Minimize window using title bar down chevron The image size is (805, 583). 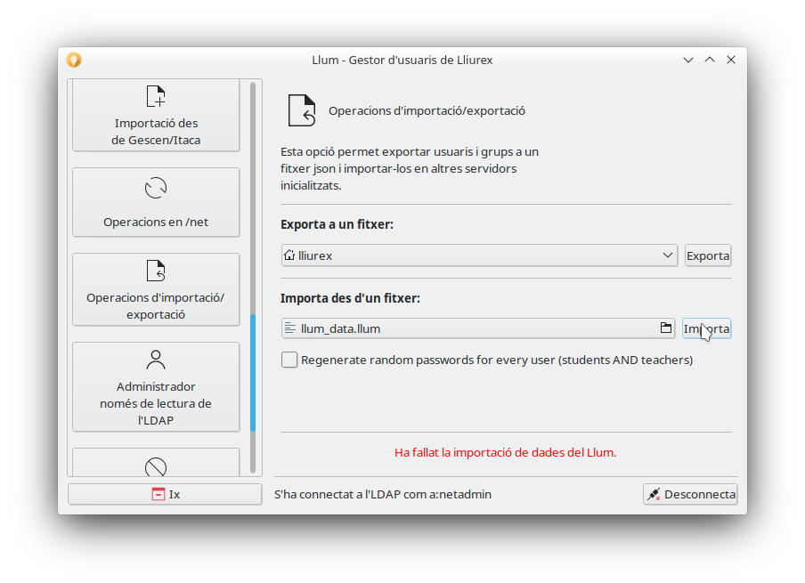(x=688, y=60)
